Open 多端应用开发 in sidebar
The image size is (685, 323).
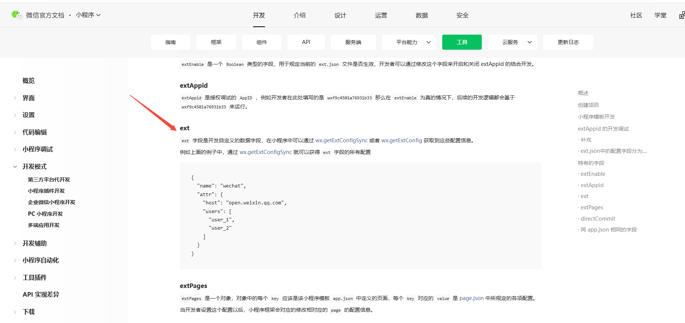click(x=44, y=225)
